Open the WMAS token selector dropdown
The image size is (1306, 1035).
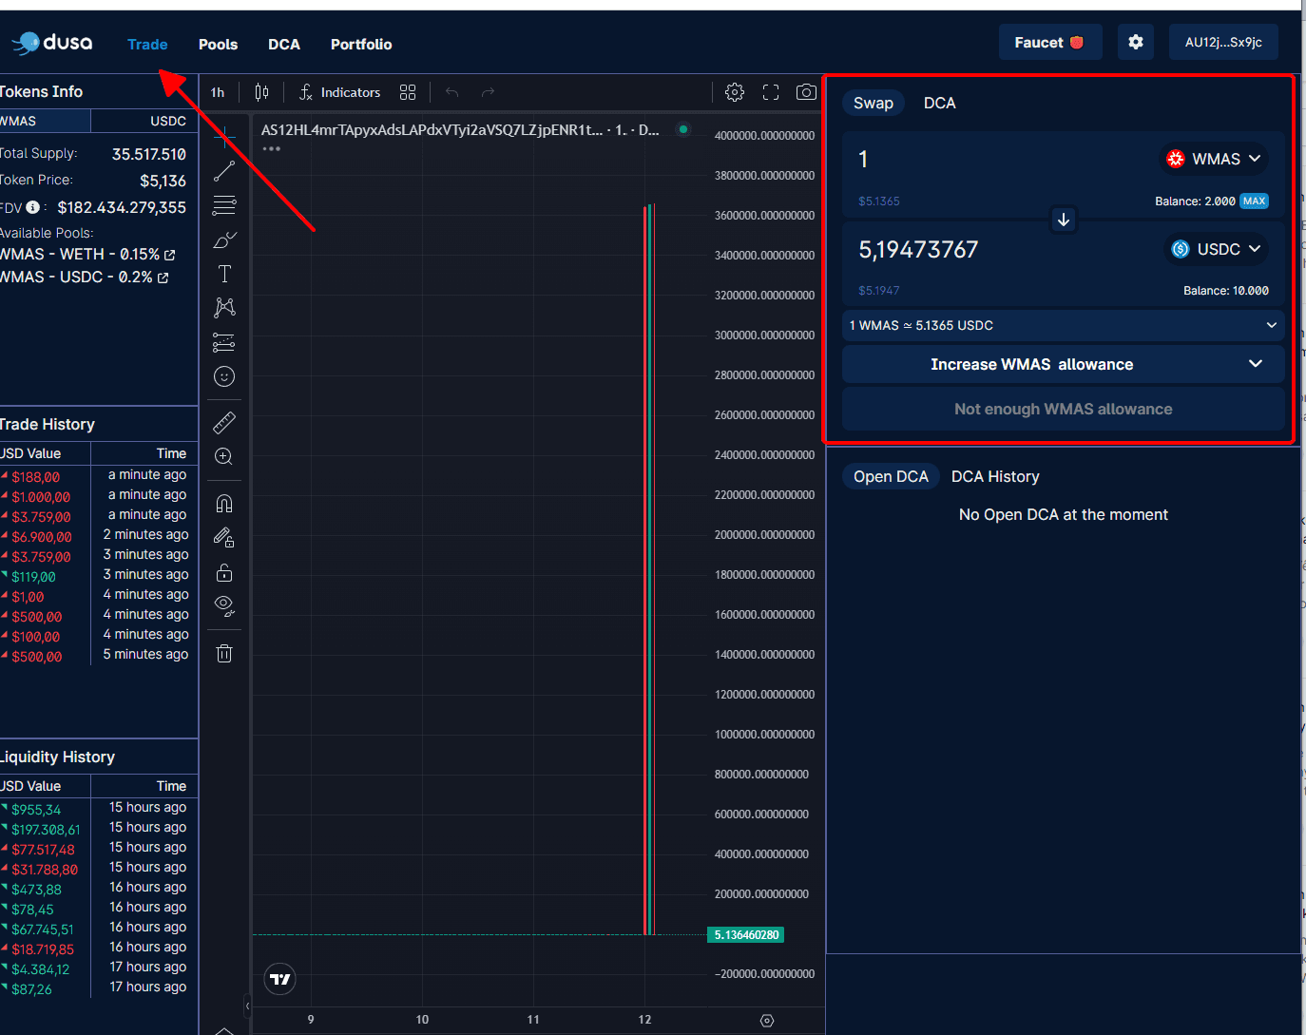(1215, 159)
